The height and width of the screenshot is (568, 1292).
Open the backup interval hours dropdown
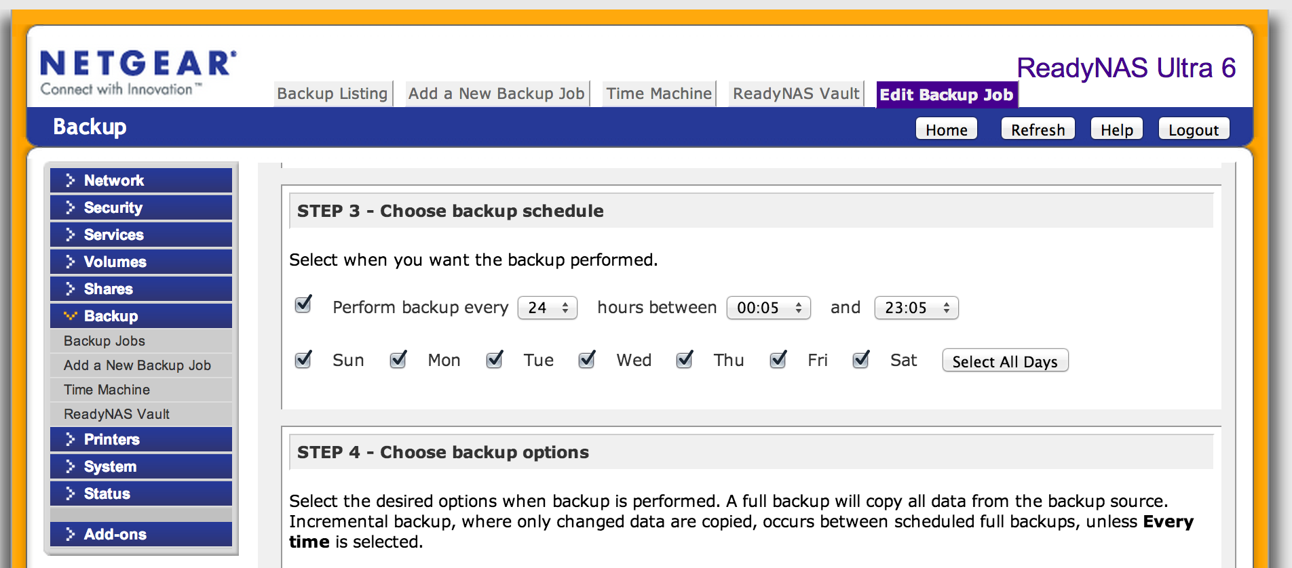click(548, 308)
